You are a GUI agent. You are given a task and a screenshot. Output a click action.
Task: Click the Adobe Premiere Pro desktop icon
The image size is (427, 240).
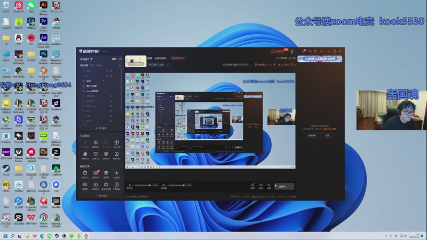coord(44,22)
